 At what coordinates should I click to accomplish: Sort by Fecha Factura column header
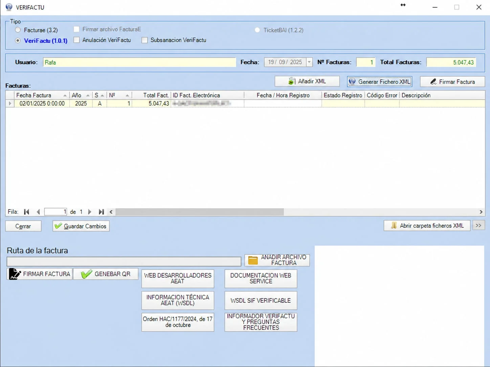[42, 95]
